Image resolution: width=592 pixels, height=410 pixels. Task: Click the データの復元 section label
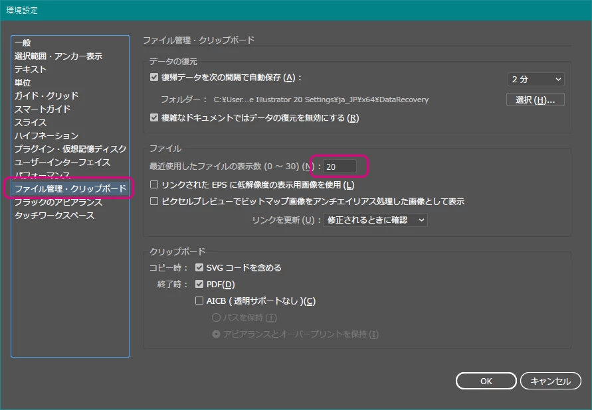tap(173, 62)
